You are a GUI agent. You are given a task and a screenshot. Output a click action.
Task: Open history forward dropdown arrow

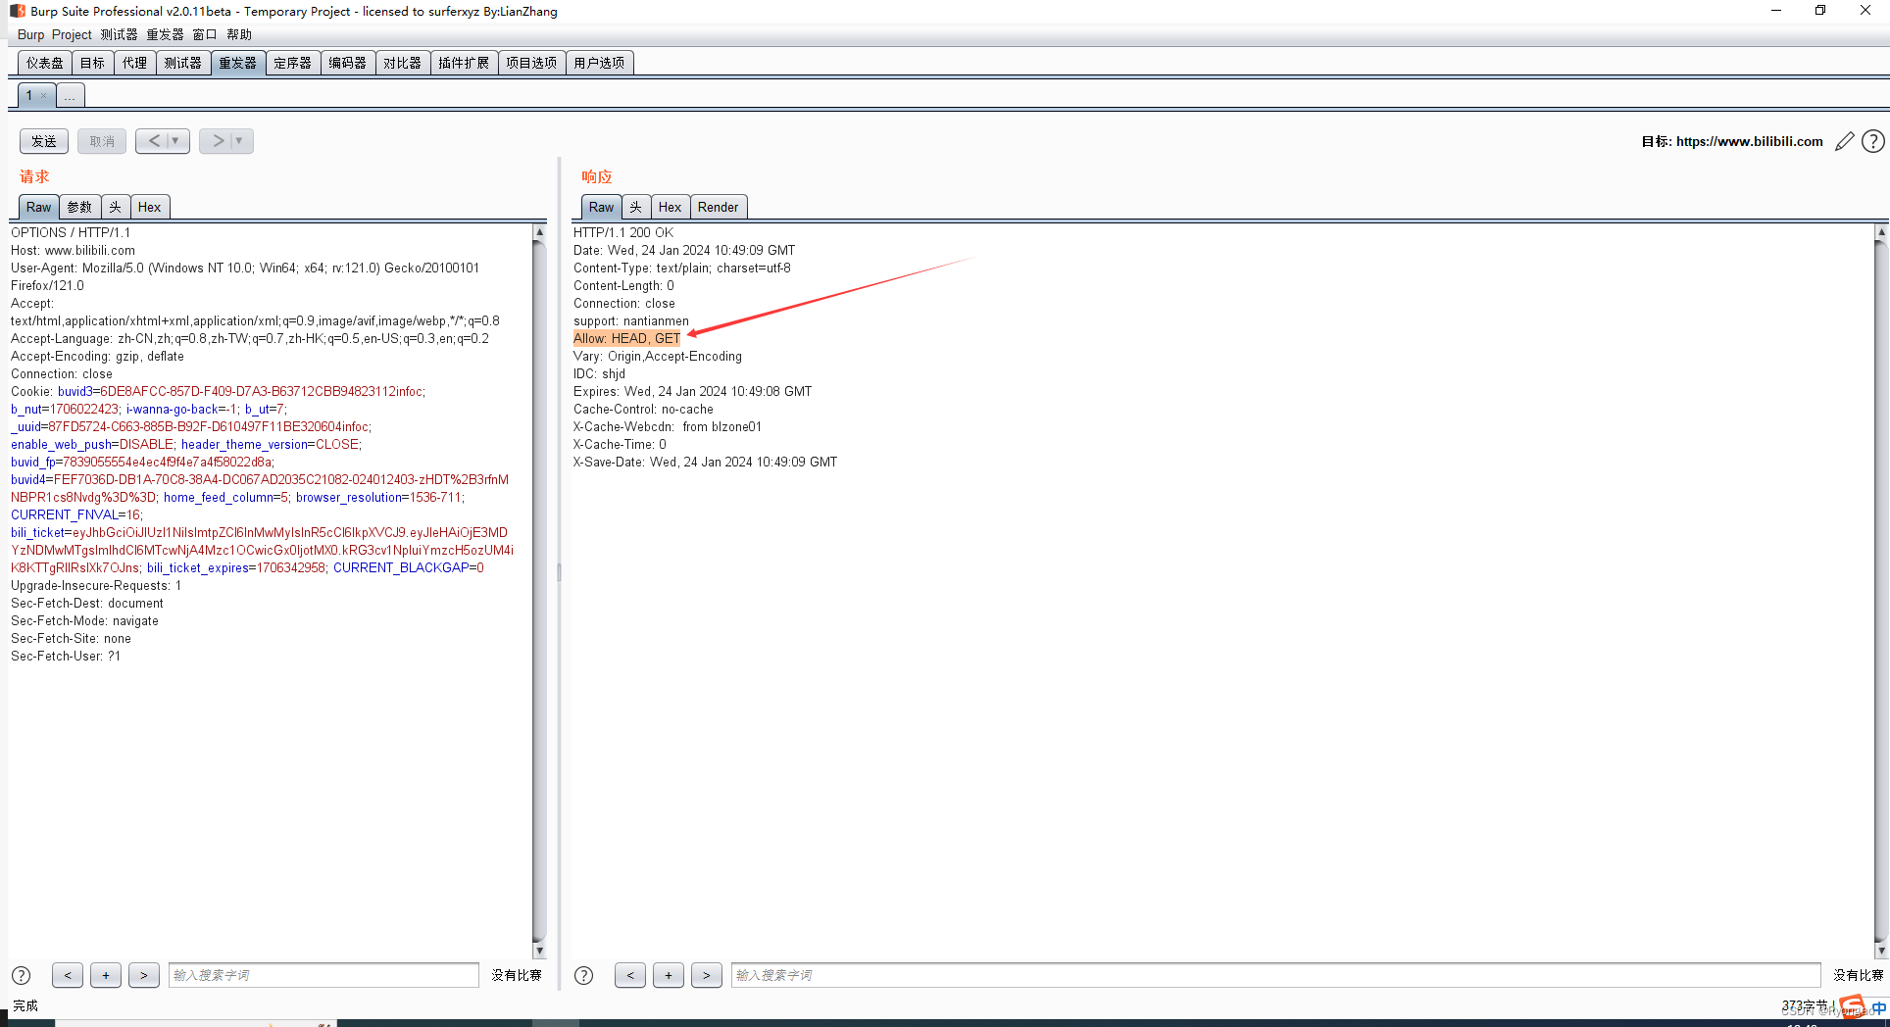click(239, 141)
